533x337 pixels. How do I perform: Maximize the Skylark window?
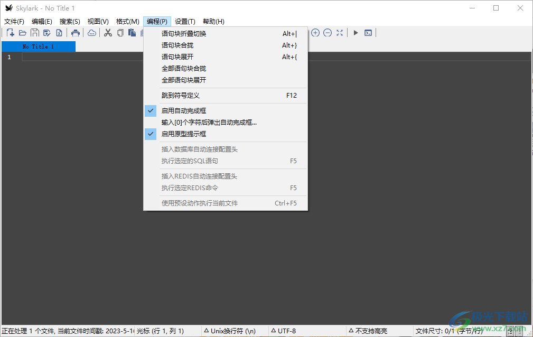[x=496, y=8]
